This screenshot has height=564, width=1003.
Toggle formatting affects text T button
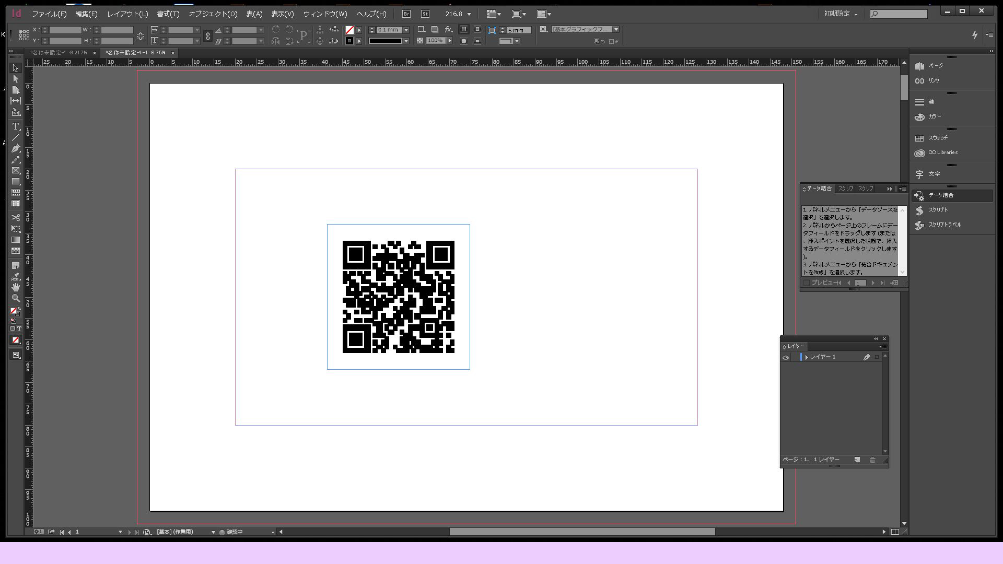click(x=19, y=328)
